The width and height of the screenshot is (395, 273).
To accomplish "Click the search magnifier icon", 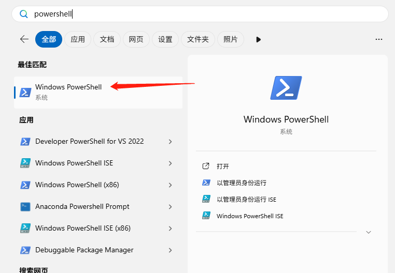I will (24, 14).
